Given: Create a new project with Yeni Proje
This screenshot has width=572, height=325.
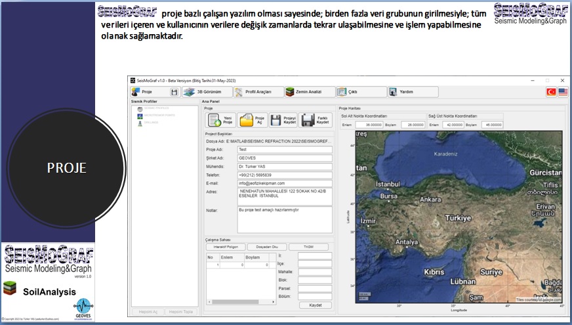Looking at the screenshot, I should click(x=220, y=120).
